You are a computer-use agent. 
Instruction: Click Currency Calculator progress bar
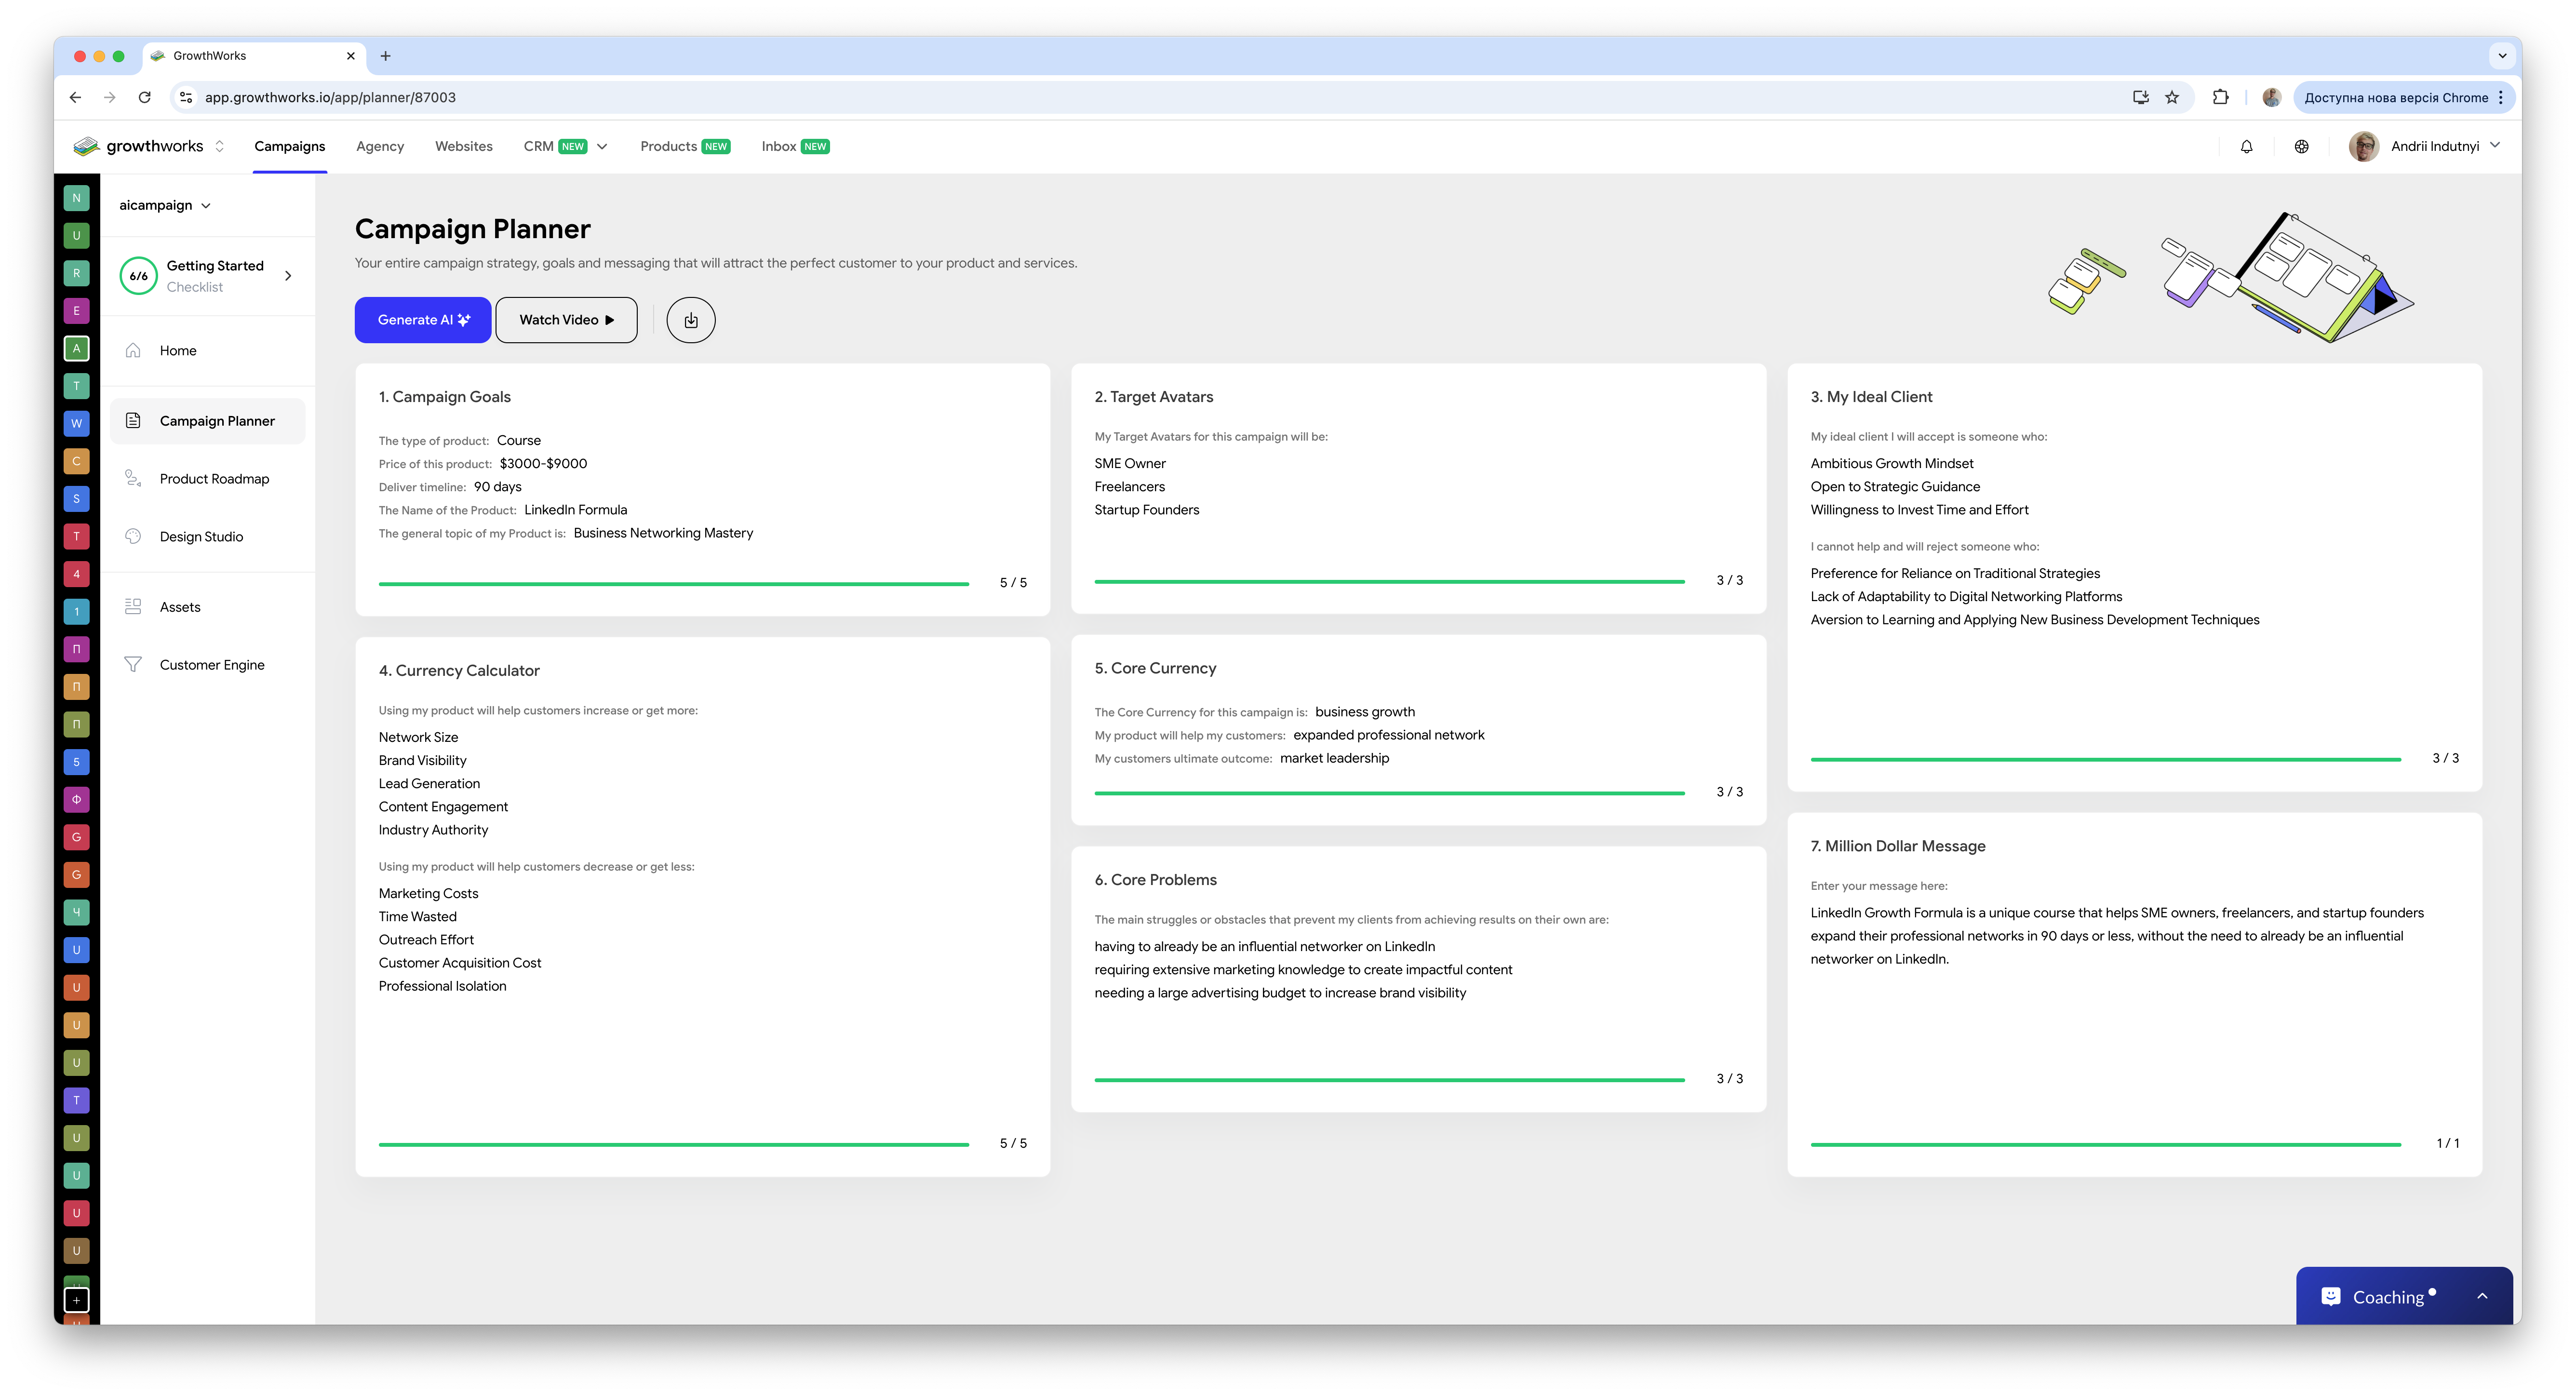674,1144
